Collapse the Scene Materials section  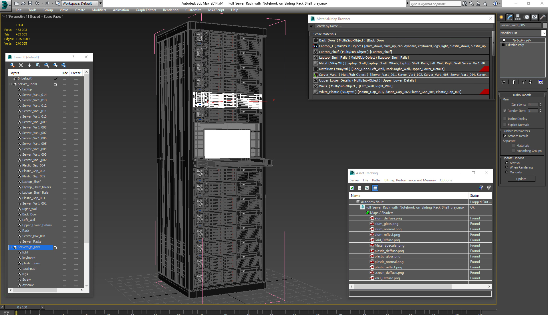click(311, 34)
